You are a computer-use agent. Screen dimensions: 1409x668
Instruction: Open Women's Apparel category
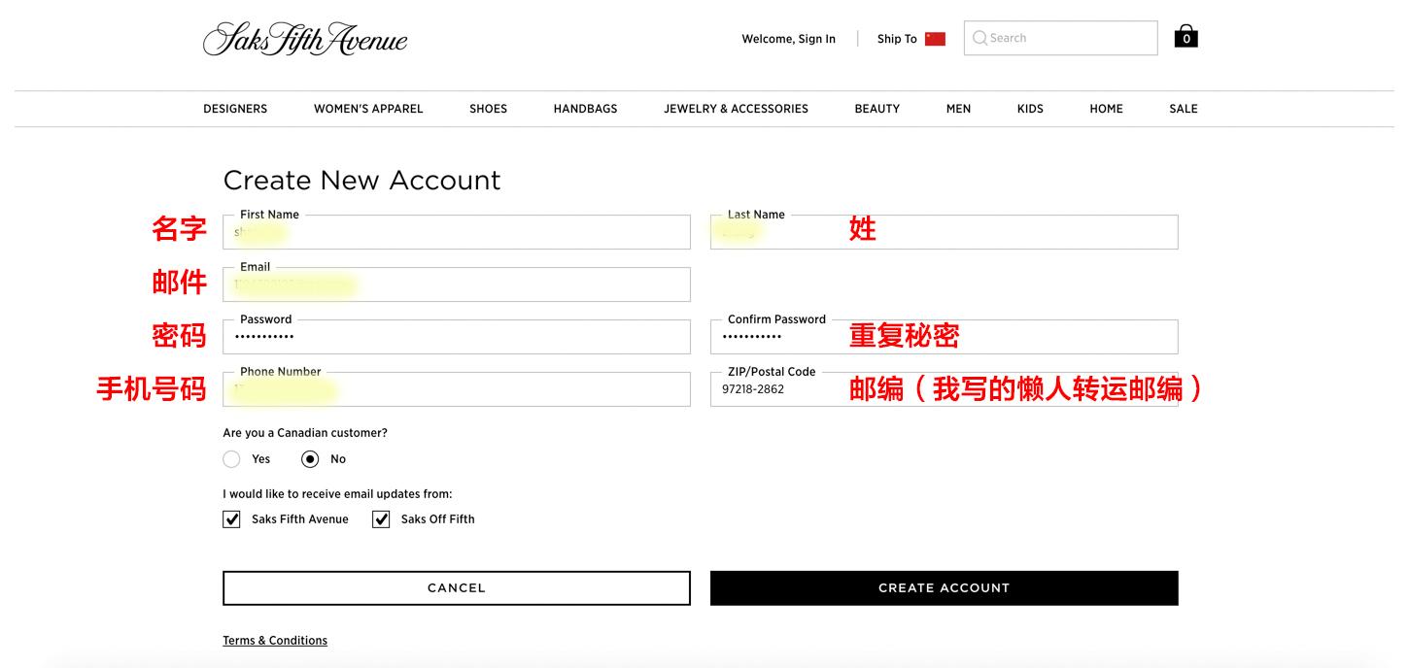pyautogui.click(x=368, y=109)
